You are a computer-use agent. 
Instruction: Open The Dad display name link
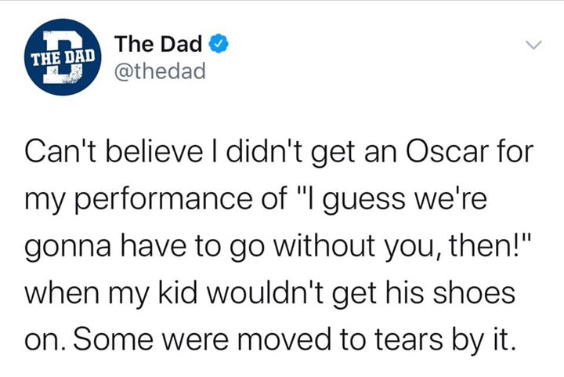(158, 44)
